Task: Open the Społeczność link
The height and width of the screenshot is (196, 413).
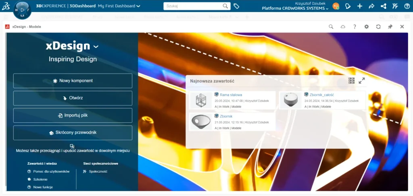Action: (98, 171)
